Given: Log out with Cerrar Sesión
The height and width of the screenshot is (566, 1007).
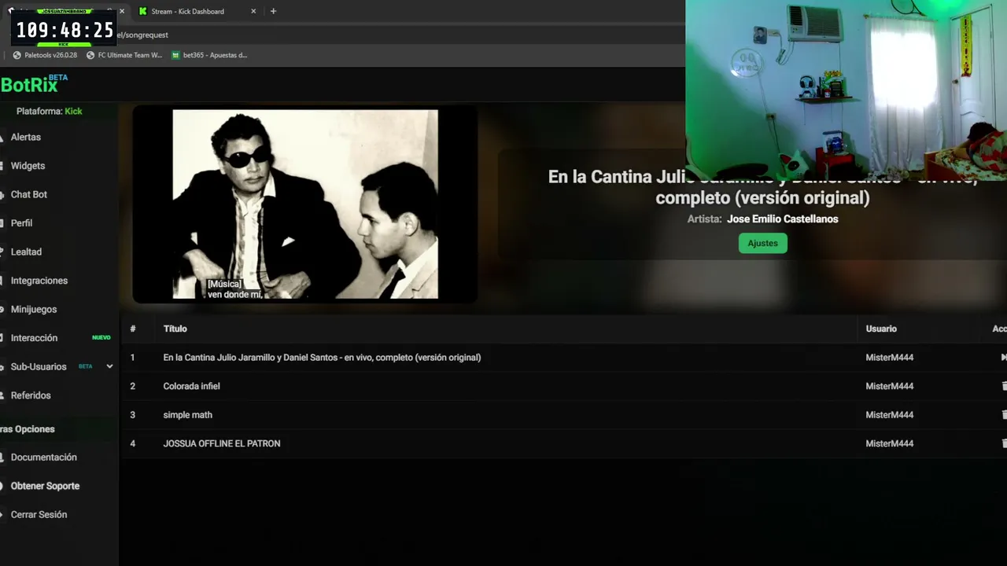Looking at the screenshot, I should 39,515.
